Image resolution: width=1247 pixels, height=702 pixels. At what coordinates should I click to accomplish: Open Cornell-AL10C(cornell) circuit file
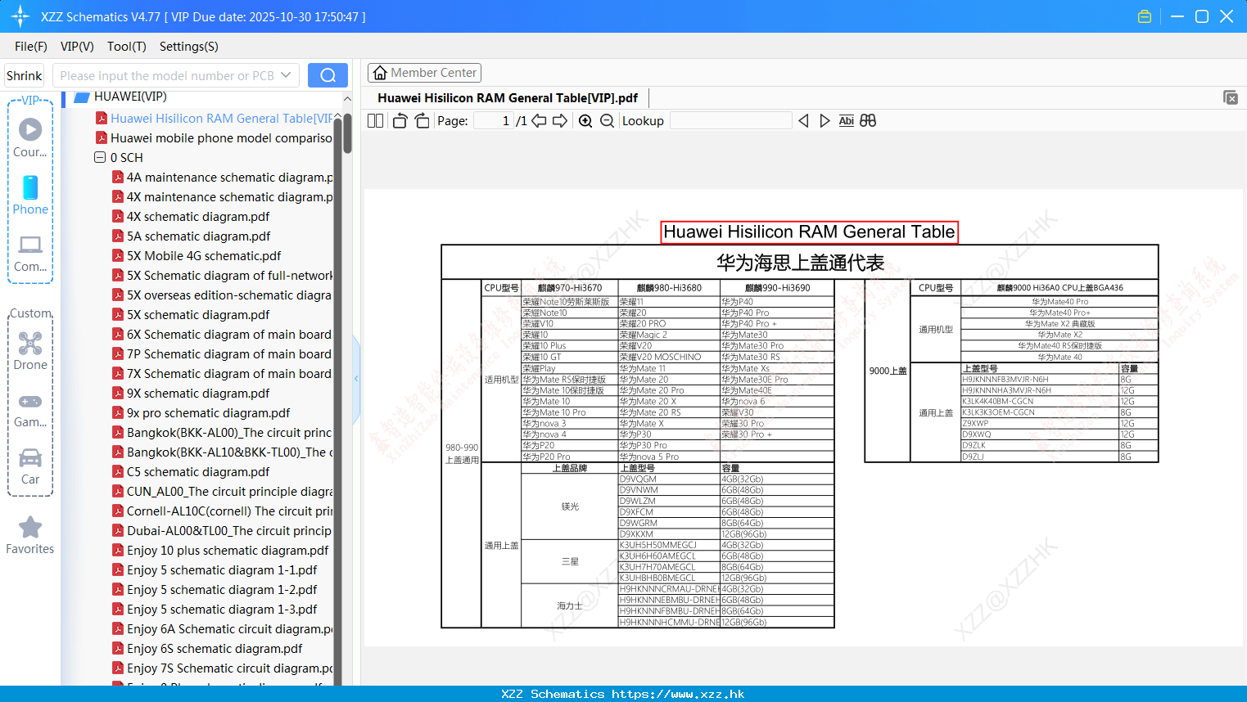tap(223, 511)
